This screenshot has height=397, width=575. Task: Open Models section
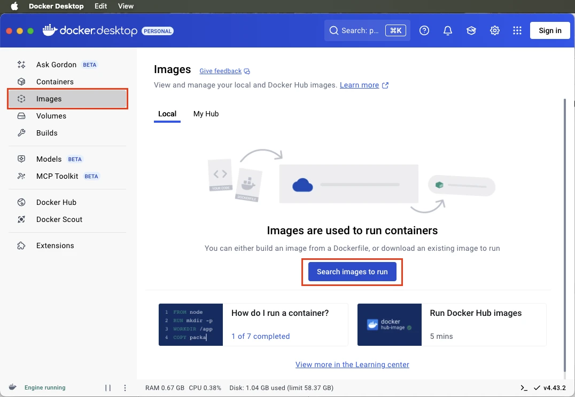coord(67,159)
